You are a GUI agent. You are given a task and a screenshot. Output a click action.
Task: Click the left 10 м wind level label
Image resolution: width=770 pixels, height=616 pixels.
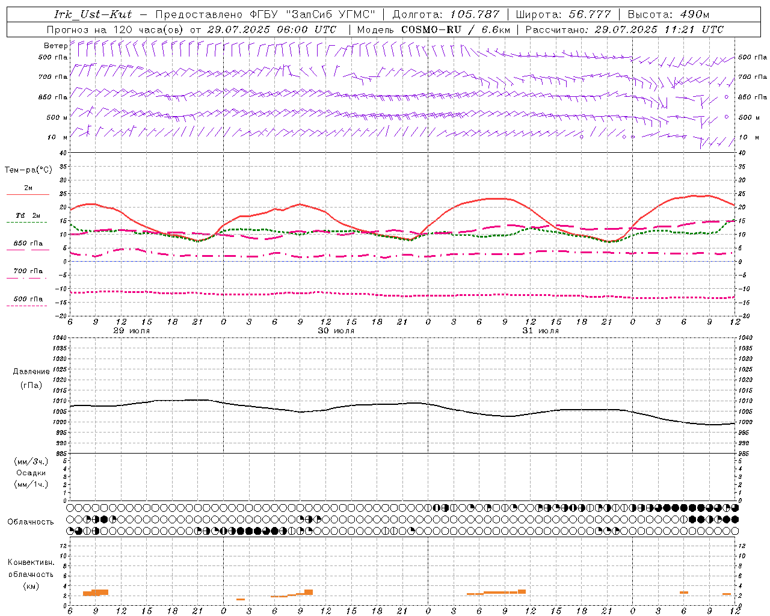58,137
